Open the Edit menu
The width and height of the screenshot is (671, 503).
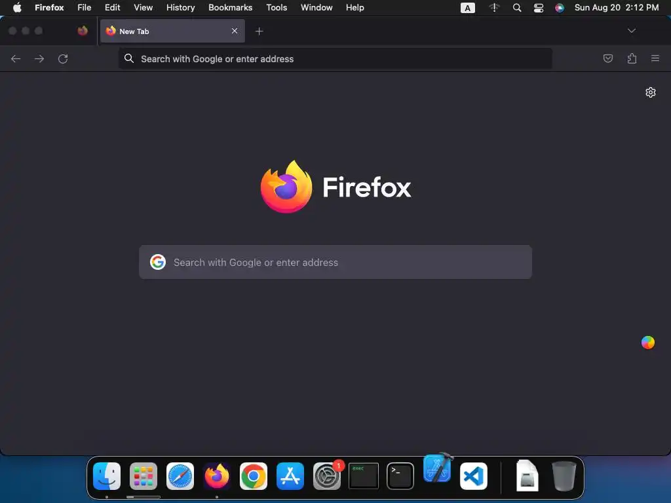(x=113, y=7)
